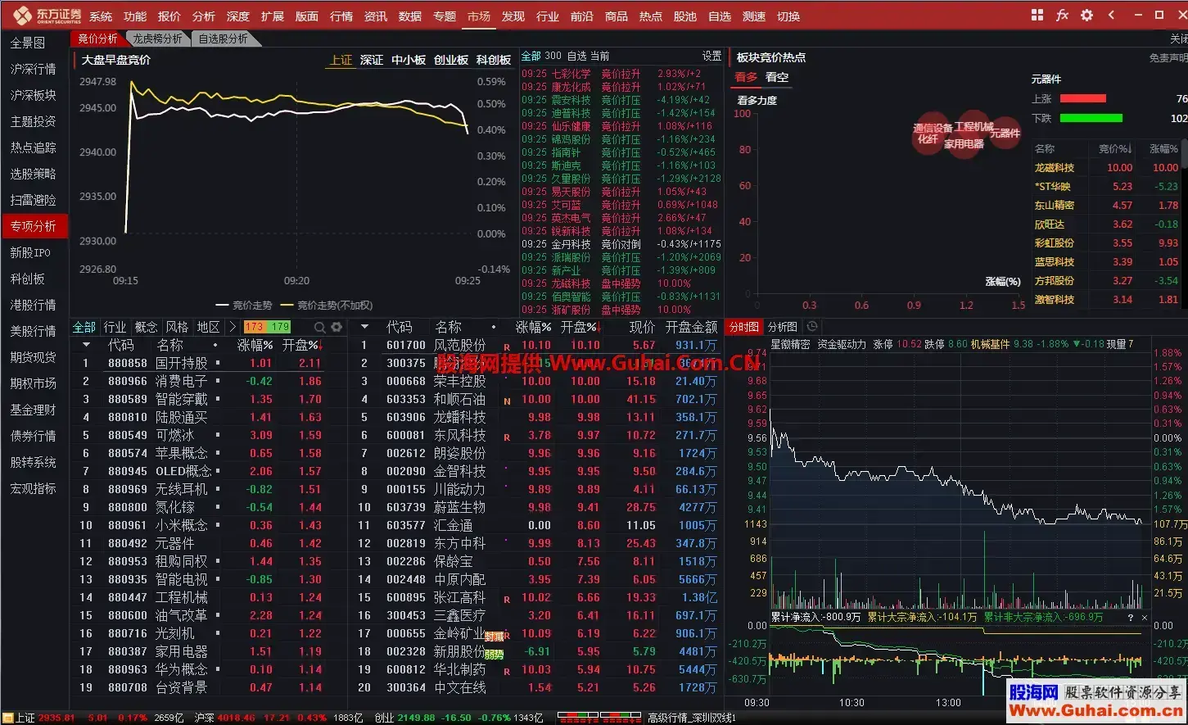The image size is (1188, 725).
Task: Click the 173 rising count badge
Action: (254, 327)
